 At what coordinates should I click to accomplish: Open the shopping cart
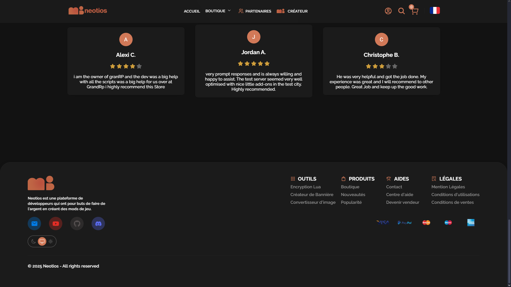coord(415,11)
